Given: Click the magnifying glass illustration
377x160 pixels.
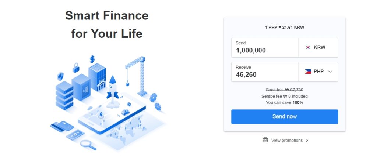Looking at the screenshot, I should click(x=88, y=145).
